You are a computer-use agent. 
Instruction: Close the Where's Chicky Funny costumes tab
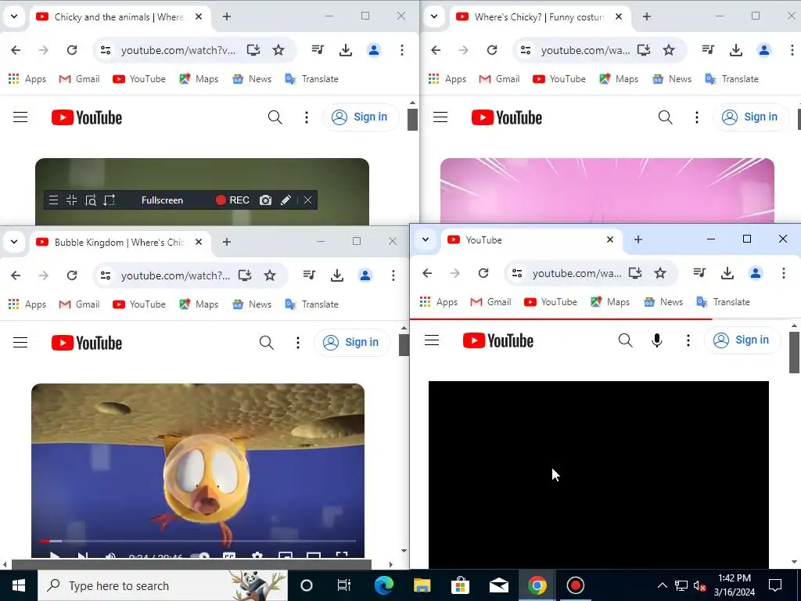(619, 17)
